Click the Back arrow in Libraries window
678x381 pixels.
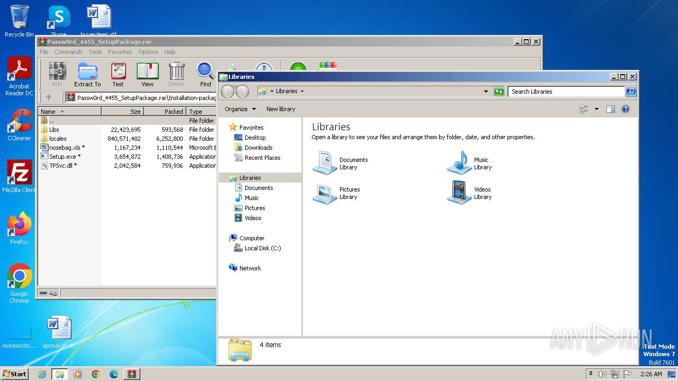(227, 92)
